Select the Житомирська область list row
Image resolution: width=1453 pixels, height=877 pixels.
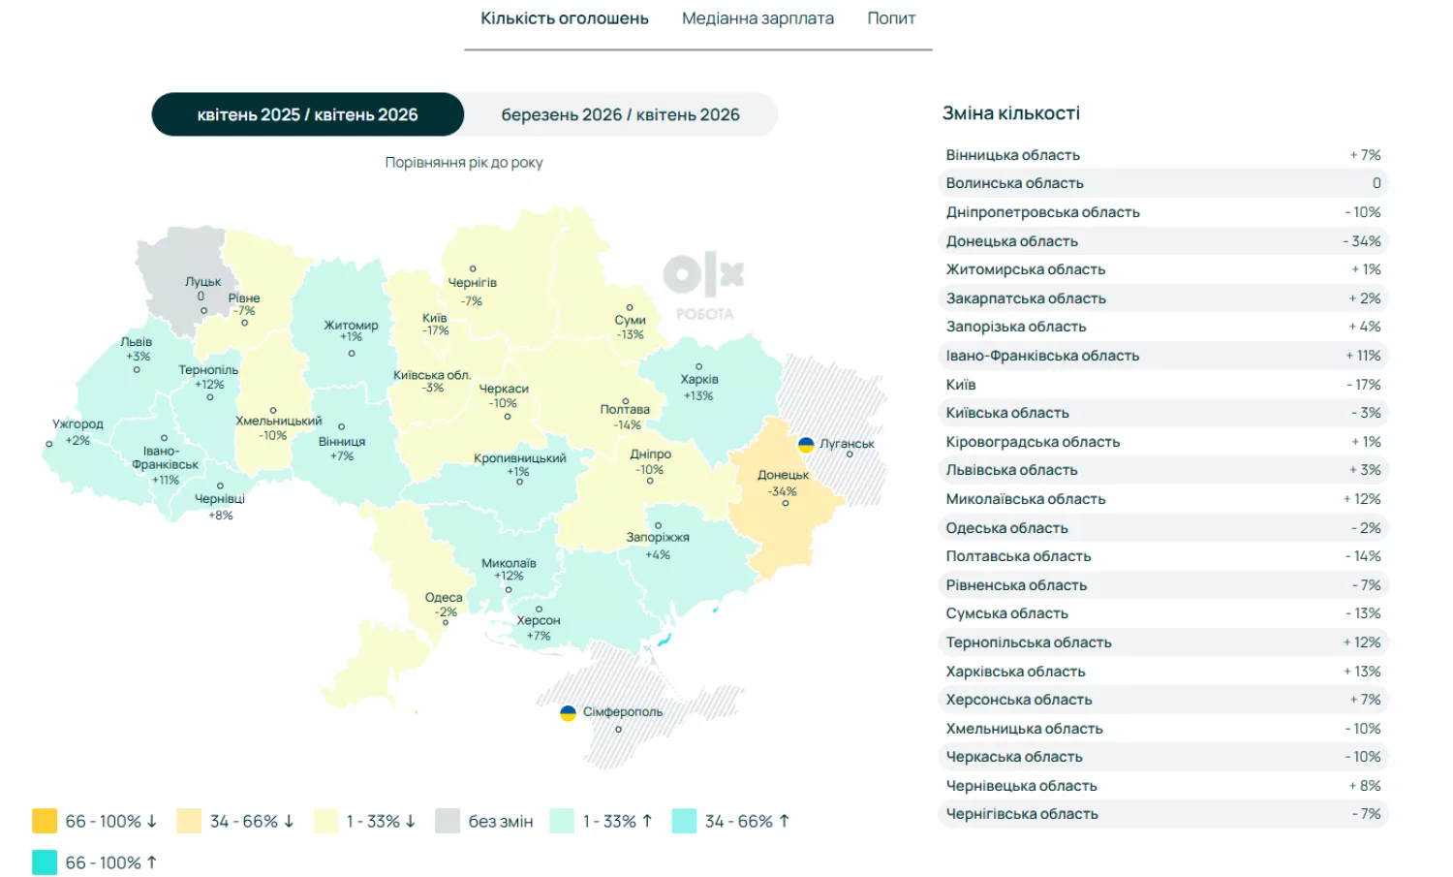coord(1163,269)
